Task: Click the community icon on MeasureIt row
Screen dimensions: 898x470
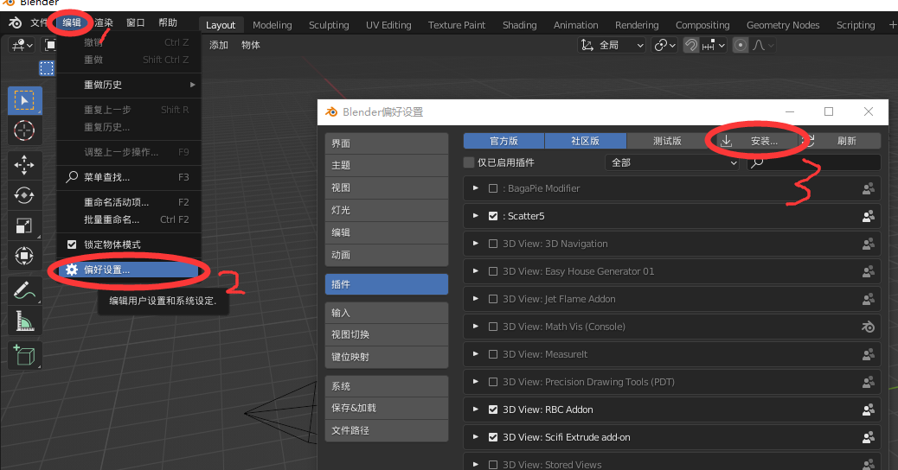Action: pos(869,354)
